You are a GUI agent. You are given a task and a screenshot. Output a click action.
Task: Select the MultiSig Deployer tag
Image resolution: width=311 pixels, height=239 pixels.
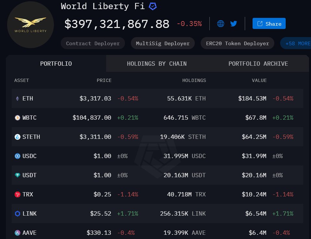click(x=163, y=43)
